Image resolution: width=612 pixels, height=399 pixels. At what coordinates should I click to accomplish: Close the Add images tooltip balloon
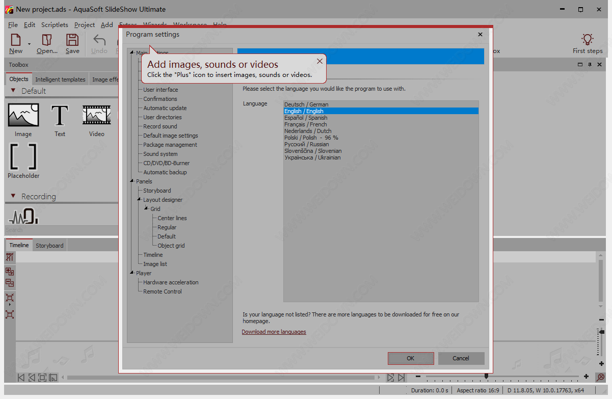pos(320,61)
